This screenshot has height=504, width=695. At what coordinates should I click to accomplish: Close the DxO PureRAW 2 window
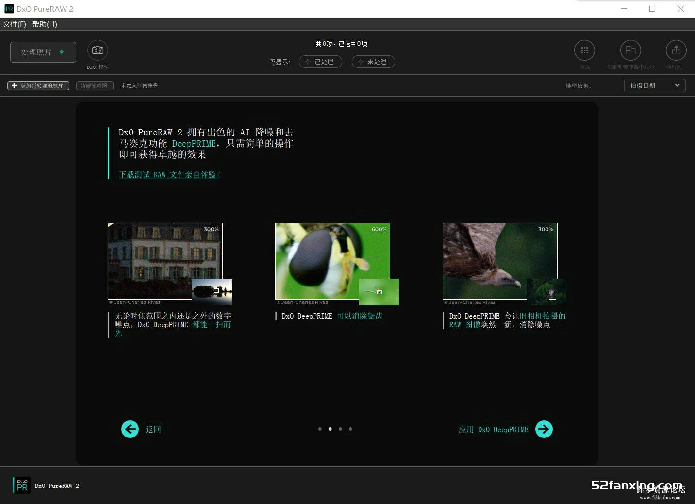681,9
